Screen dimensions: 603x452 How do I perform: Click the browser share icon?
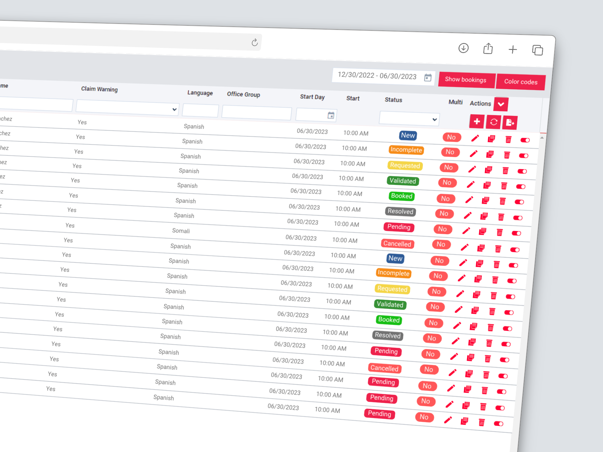pos(488,49)
